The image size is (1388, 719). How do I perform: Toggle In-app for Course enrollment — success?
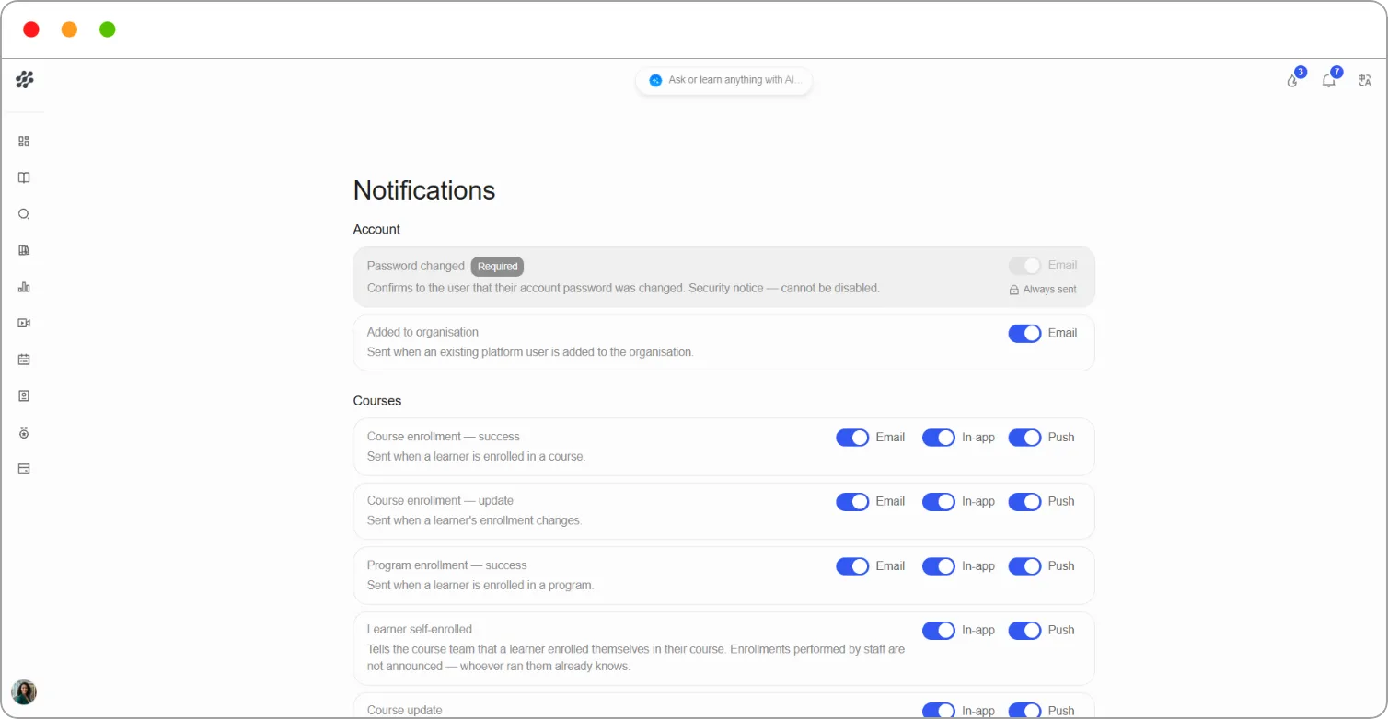click(939, 438)
